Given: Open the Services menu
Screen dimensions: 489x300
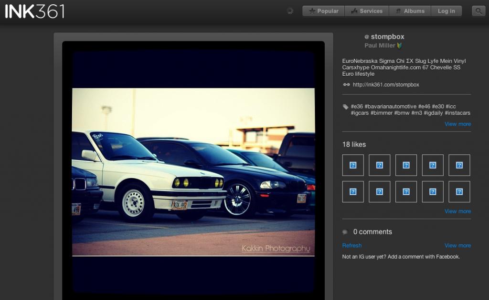Looking at the screenshot, I should point(366,11).
